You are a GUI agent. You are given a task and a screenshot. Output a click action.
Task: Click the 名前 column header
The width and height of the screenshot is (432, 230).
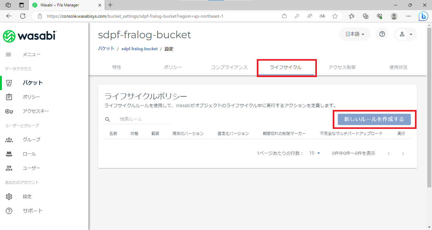point(113,134)
